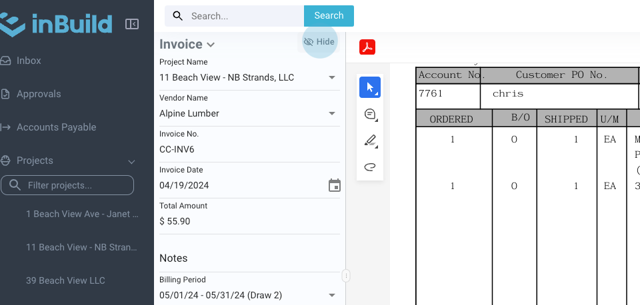This screenshot has width=640, height=305.
Task: Click the inBuild logo
Action: tap(56, 24)
